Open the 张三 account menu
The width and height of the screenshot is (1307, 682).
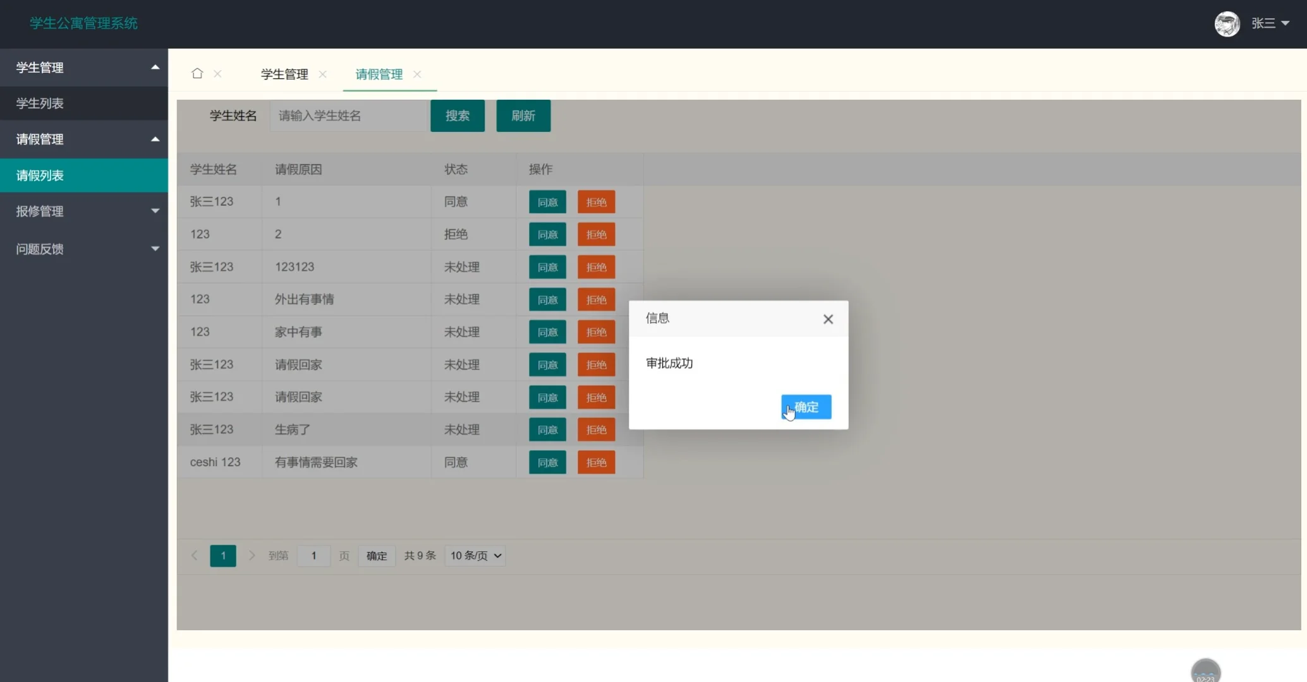pyautogui.click(x=1270, y=23)
